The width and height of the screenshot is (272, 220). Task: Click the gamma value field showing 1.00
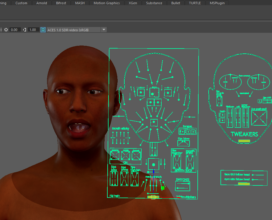pyautogui.click(x=33, y=30)
